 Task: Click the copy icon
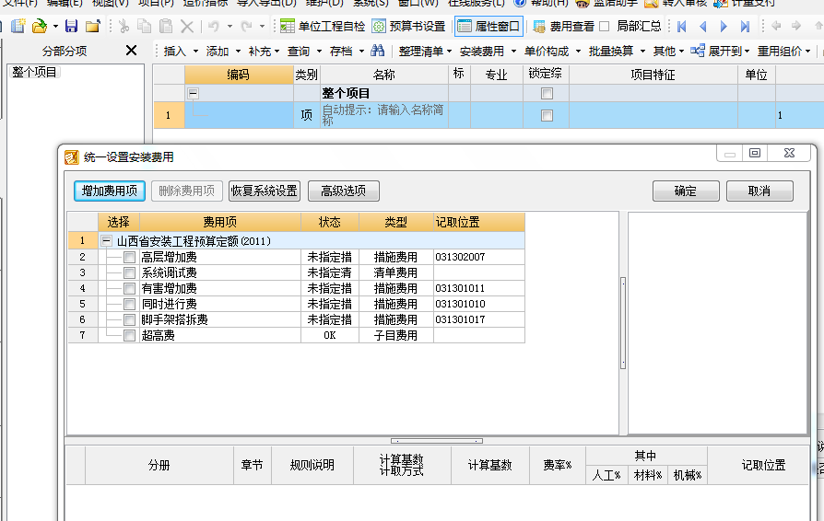tap(144, 26)
